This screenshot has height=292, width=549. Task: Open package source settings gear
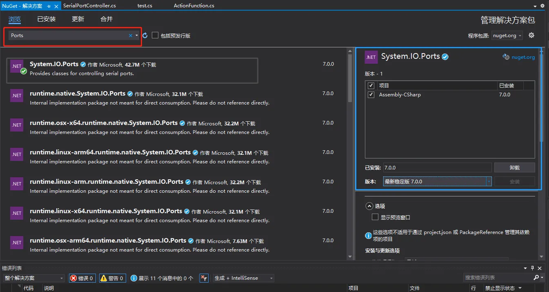pyautogui.click(x=531, y=35)
